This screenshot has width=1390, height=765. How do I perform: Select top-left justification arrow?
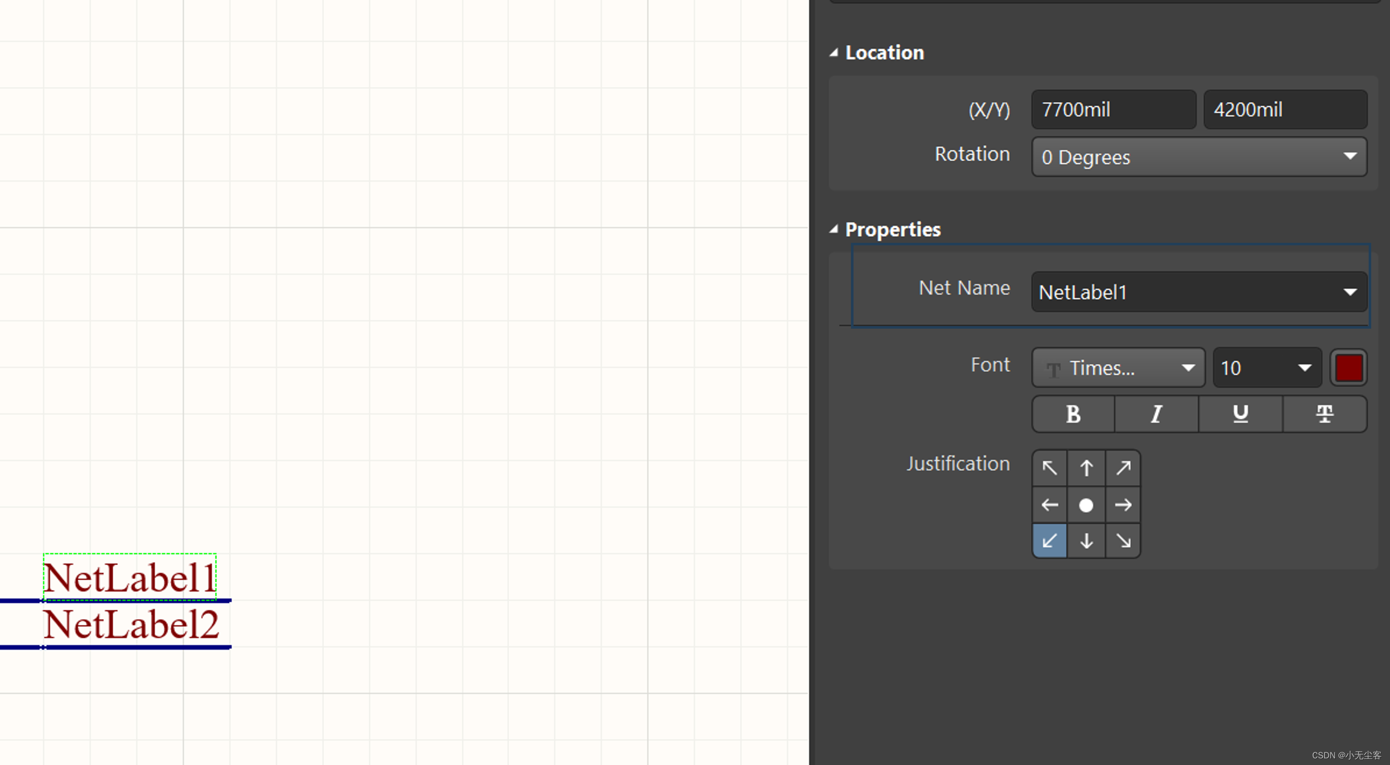[1050, 468]
